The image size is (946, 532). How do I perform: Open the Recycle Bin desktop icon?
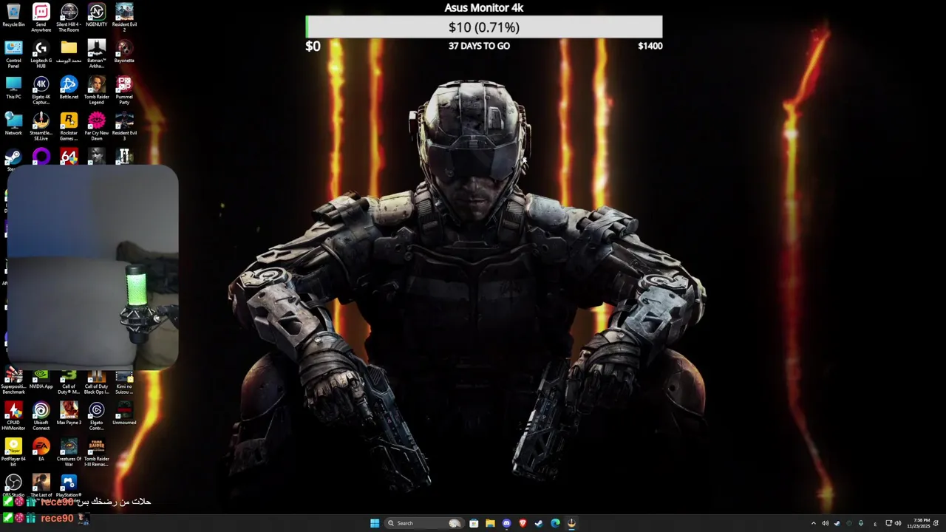(13, 16)
